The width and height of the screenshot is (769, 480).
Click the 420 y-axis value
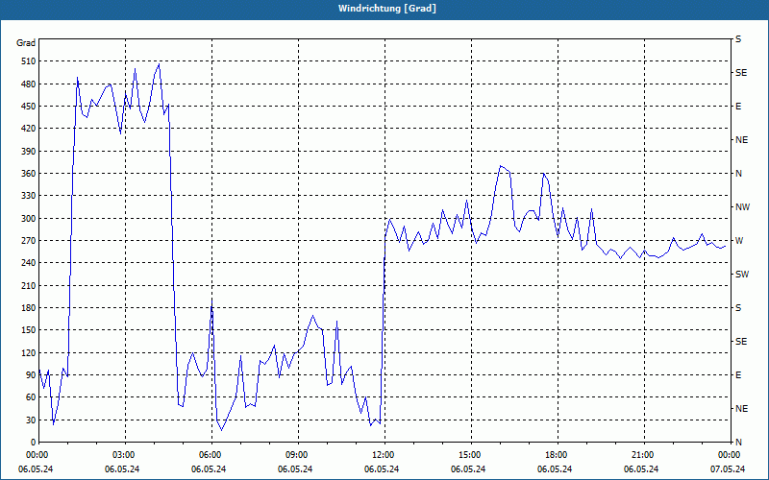(x=30, y=129)
